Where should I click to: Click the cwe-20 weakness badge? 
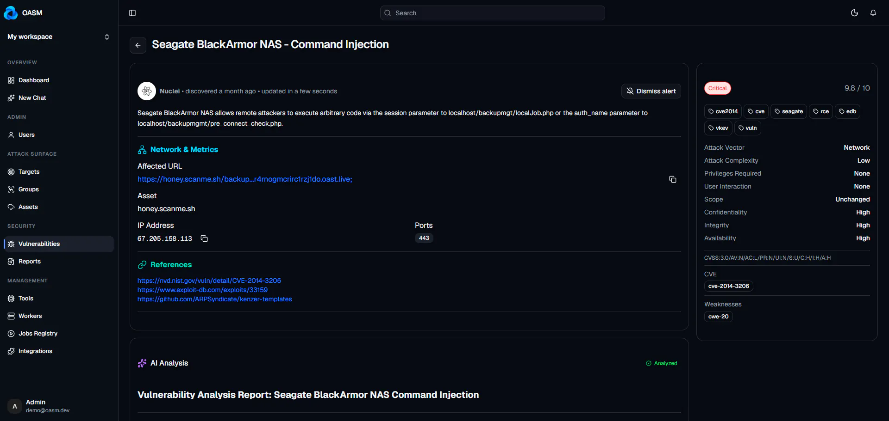click(x=719, y=317)
